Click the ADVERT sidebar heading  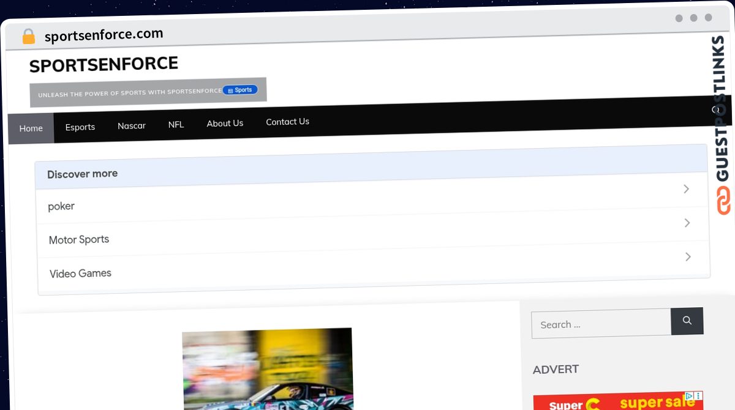[556, 369]
